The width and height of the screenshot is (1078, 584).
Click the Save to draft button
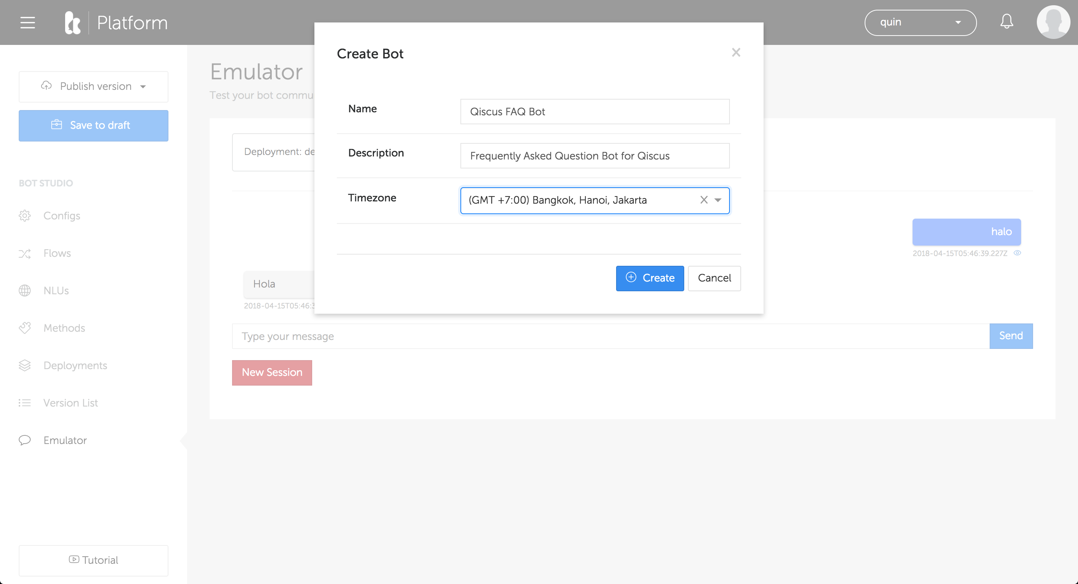[93, 126]
